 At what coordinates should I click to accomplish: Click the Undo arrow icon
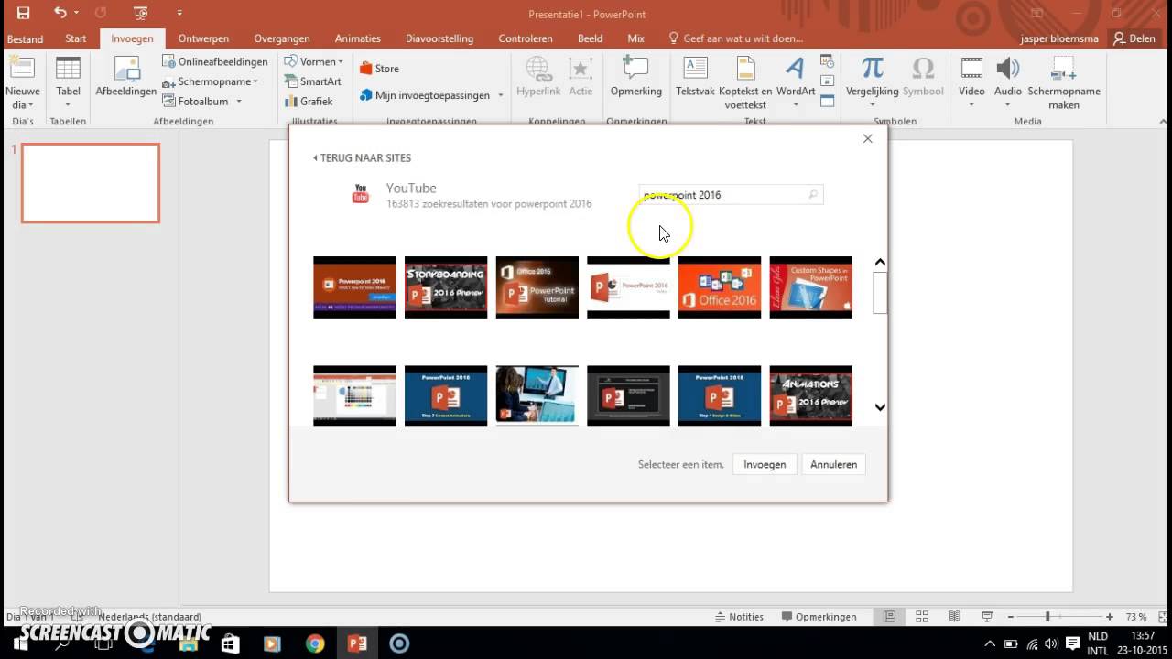[60, 13]
